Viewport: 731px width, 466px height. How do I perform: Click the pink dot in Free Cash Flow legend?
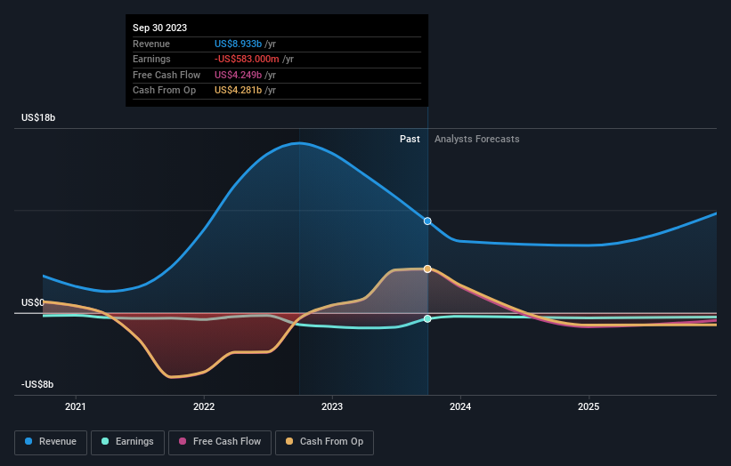[183, 441]
